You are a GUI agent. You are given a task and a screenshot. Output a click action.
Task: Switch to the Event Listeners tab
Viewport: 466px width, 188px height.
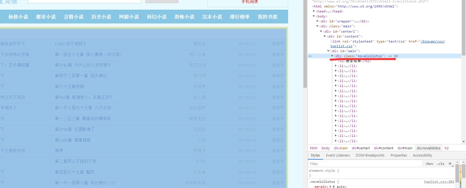click(338, 155)
